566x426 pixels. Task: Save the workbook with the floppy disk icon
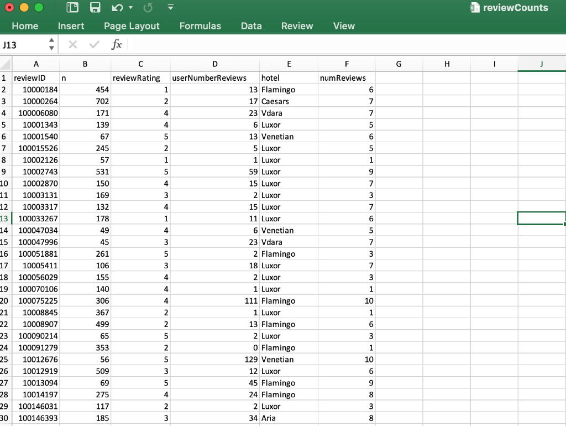coord(95,7)
